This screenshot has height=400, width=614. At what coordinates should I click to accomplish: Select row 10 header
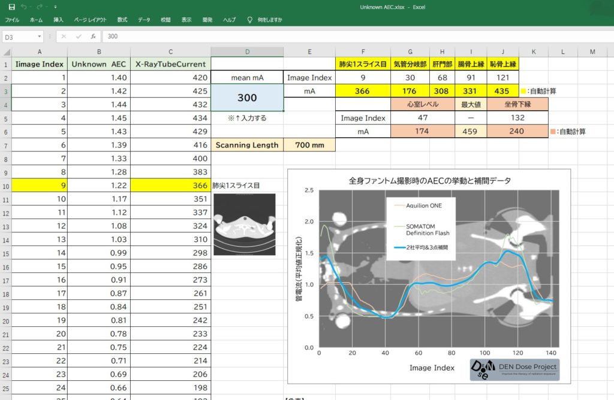5,186
